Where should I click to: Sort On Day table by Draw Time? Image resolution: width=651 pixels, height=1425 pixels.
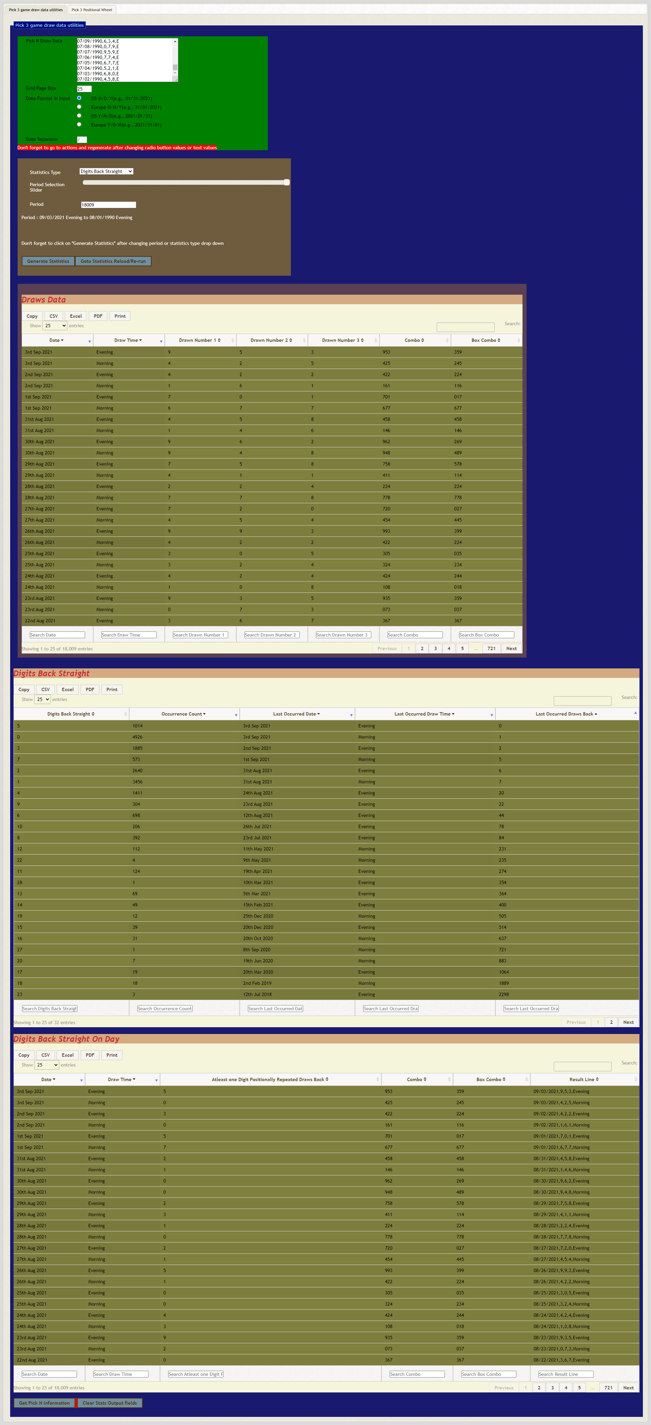tap(122, 1079)
